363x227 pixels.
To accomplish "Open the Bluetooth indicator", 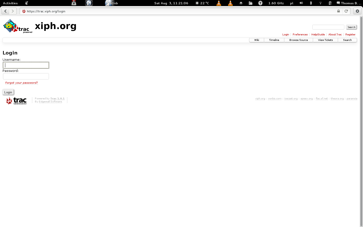I will (x=311, y=3).
